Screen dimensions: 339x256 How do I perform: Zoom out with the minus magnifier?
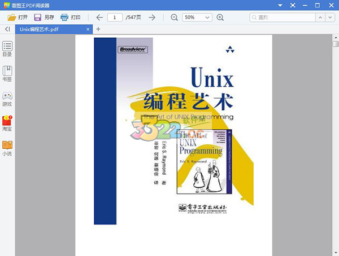[174, 17]
